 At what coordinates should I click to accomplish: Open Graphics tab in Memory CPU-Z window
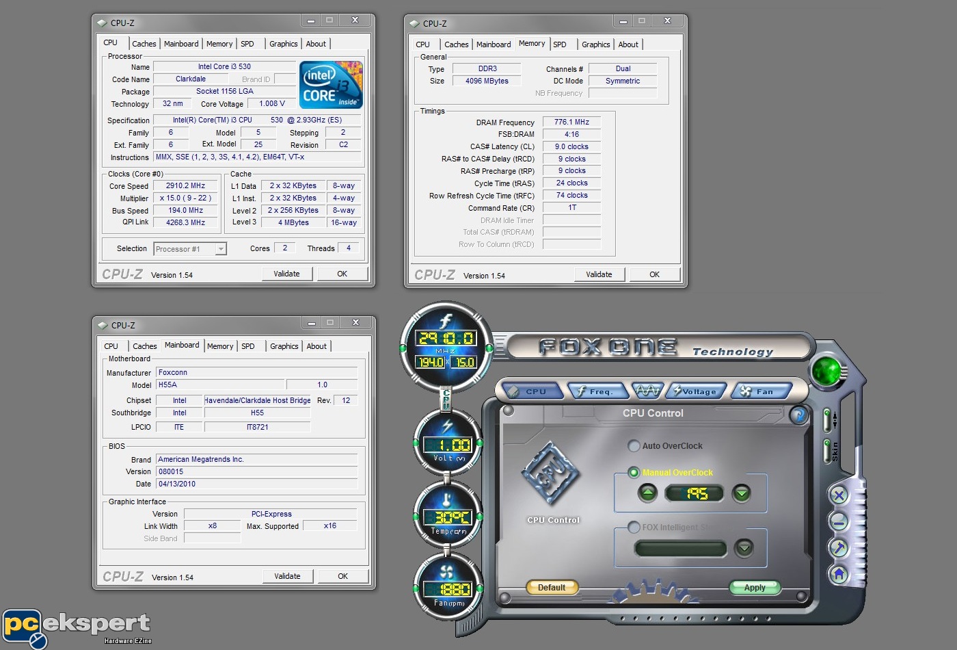tap(596, 44)
